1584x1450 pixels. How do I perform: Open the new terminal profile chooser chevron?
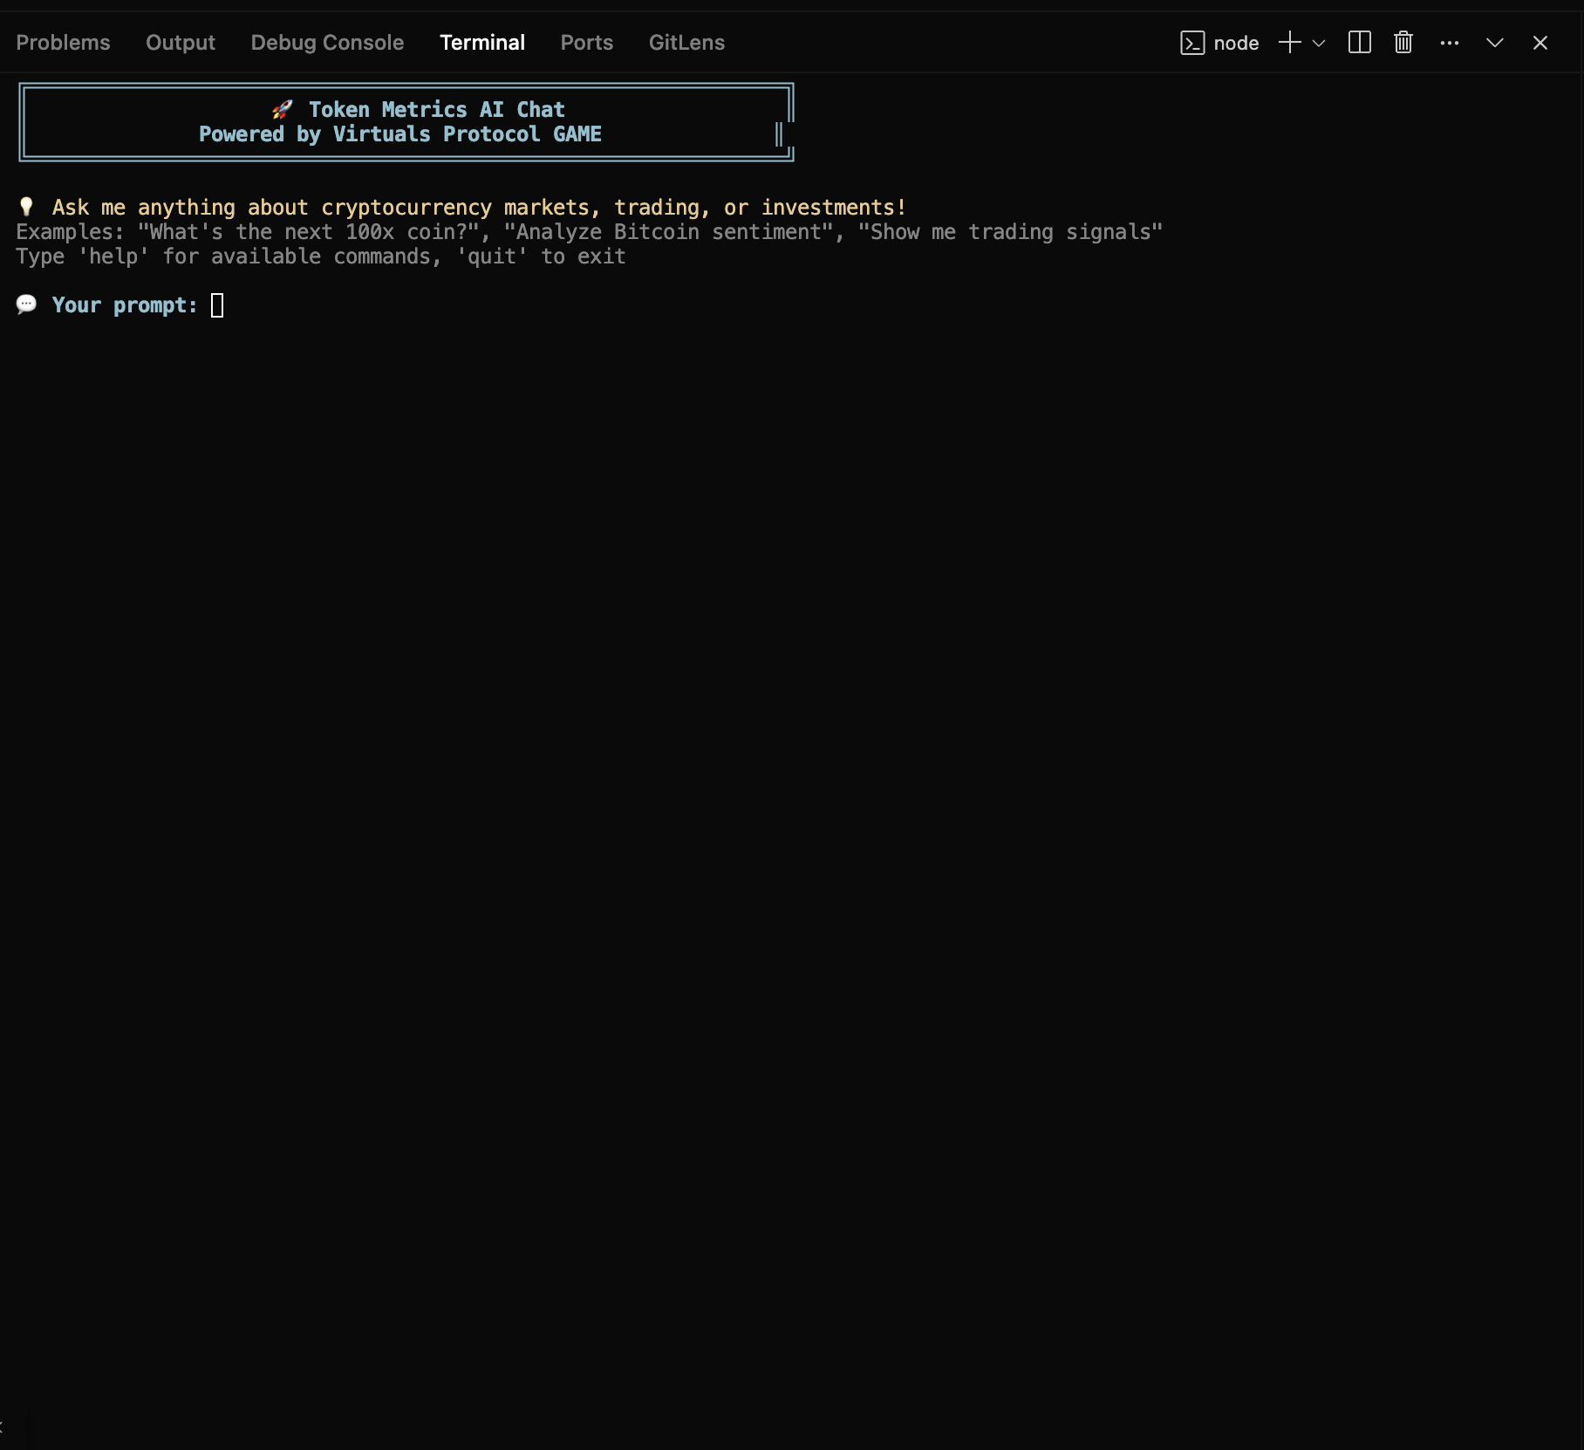click(x=1318, y=42)
